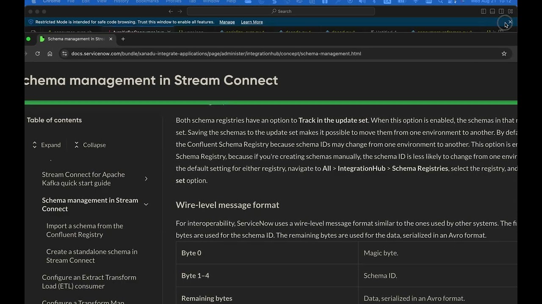Expand all table of contents entries
This screenshot has height=304, width=542.
coord(47,145)
